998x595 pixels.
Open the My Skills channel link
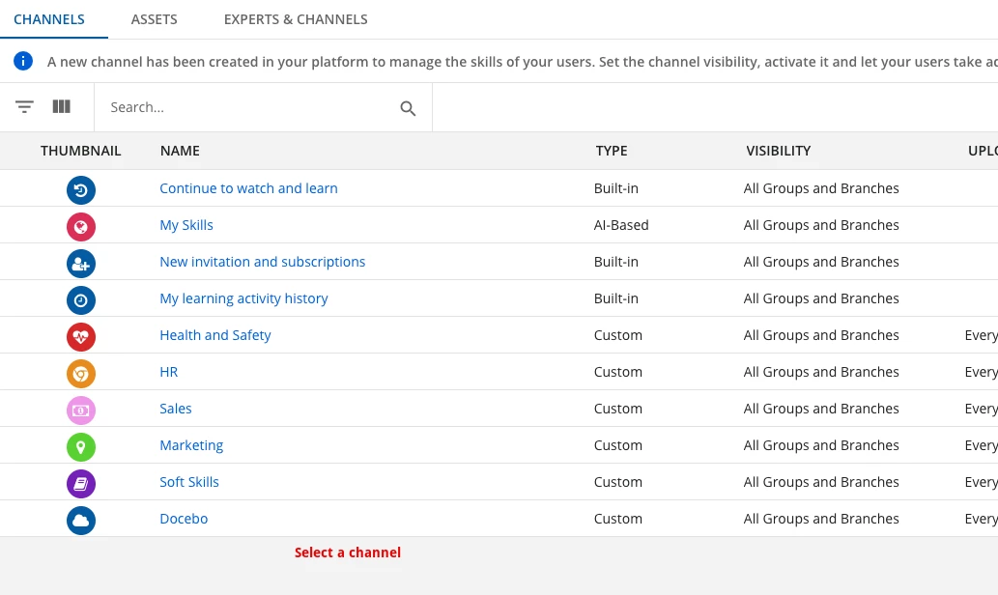click(x=185, y=225)
